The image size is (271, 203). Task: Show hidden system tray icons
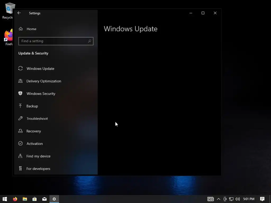tap(218, 199)
